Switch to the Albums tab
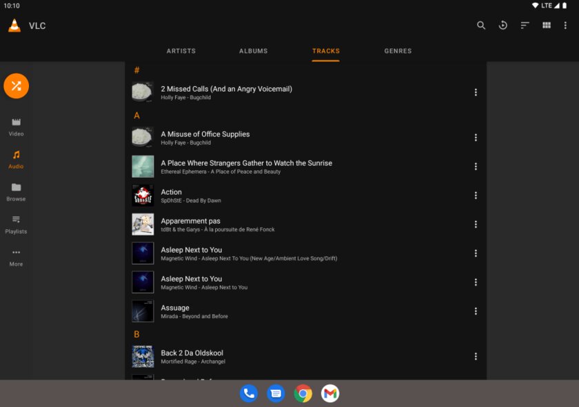Viewport: 579px width, 407px height. point(253,51)
